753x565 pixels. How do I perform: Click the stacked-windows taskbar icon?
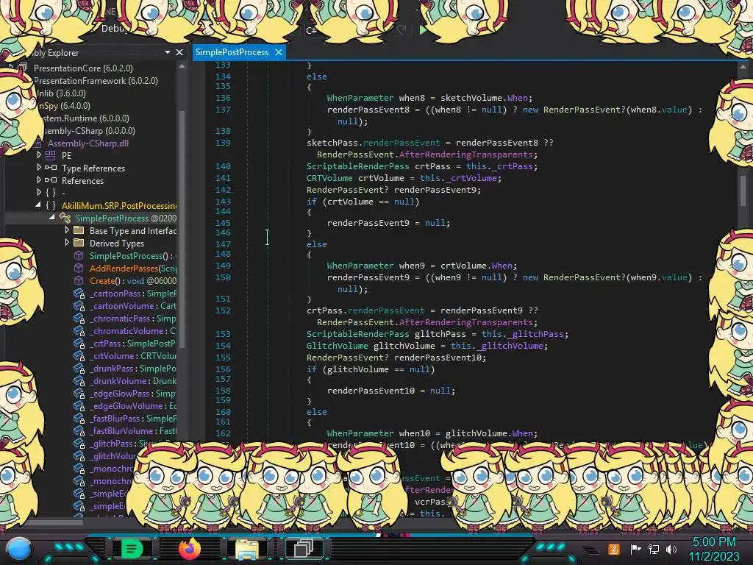point(304,549)
